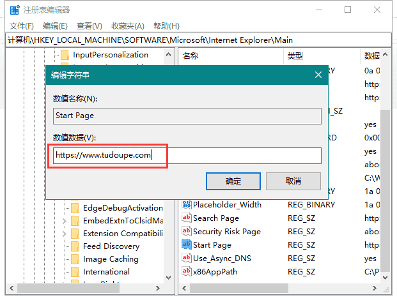Image resolution: width=397 pixels, height=300 pixels.
Task: Click the EmbedExtnToClsidMa folder icon
Action: tap(75, 221)
